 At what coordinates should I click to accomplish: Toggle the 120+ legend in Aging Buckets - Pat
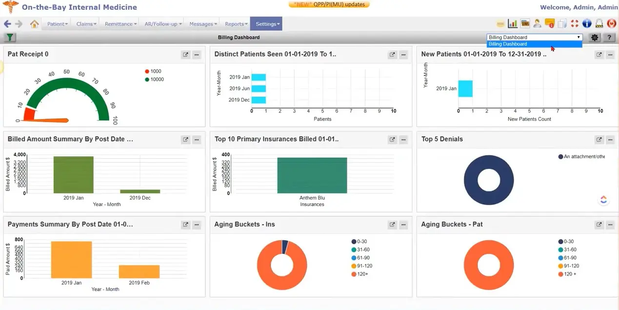(568, 274)
